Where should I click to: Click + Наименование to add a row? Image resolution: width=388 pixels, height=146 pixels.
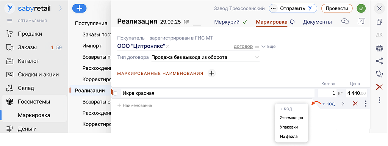pos(135,105)
